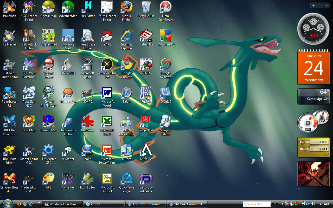Open the June 24 calendar gadget
Viewport: 333px width, 208px height.
[x=314, y=67]
